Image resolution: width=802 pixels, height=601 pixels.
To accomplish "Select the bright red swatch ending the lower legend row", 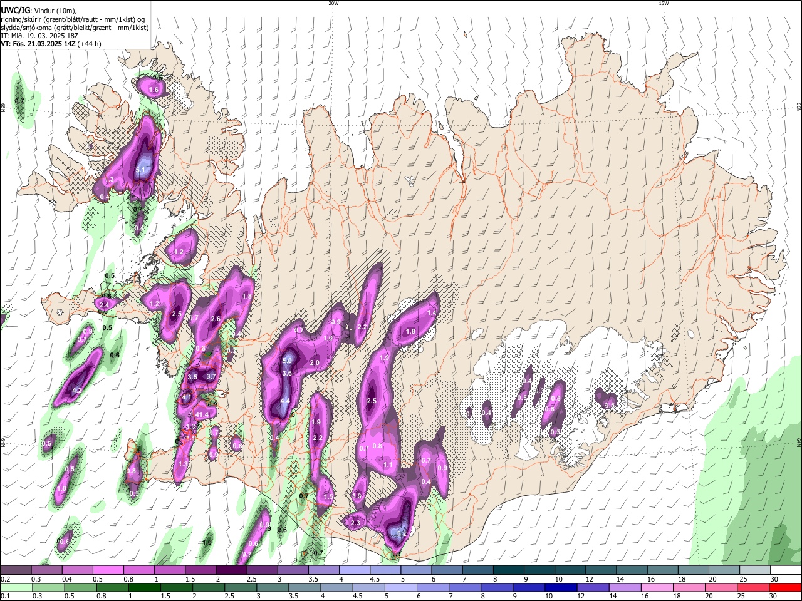I will 784,587.
